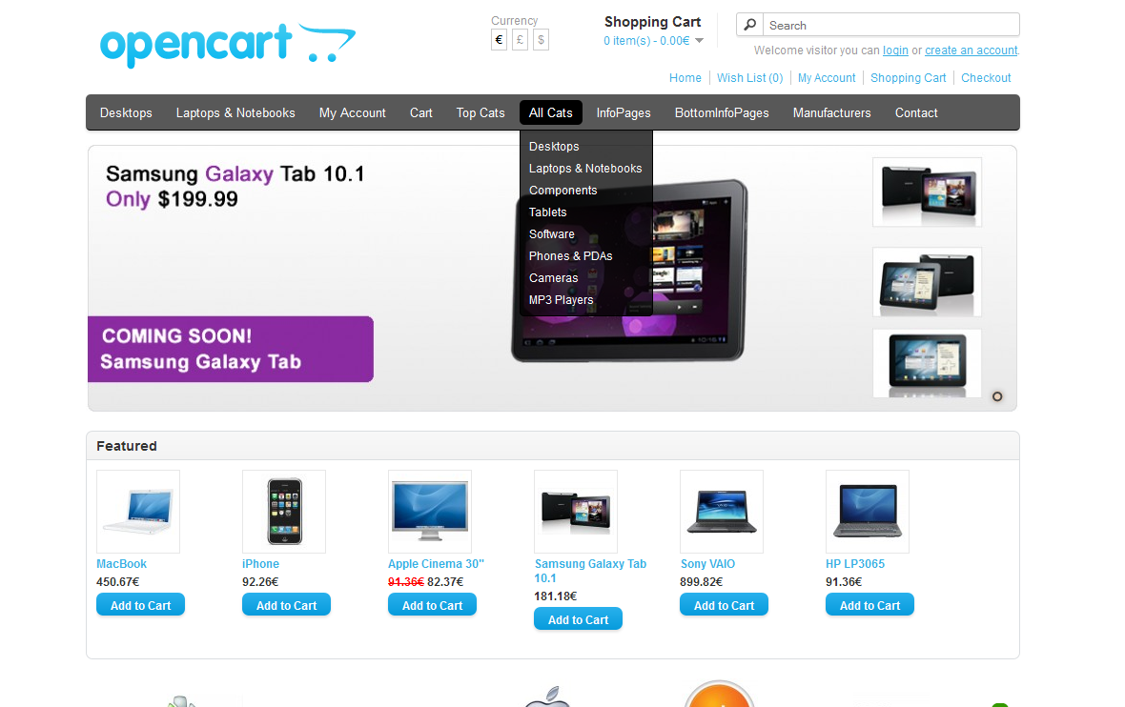This screenshot has height=707, width=1125.
Task: Choose Desktops in All Cats dropdown
Action: [554, 147]
